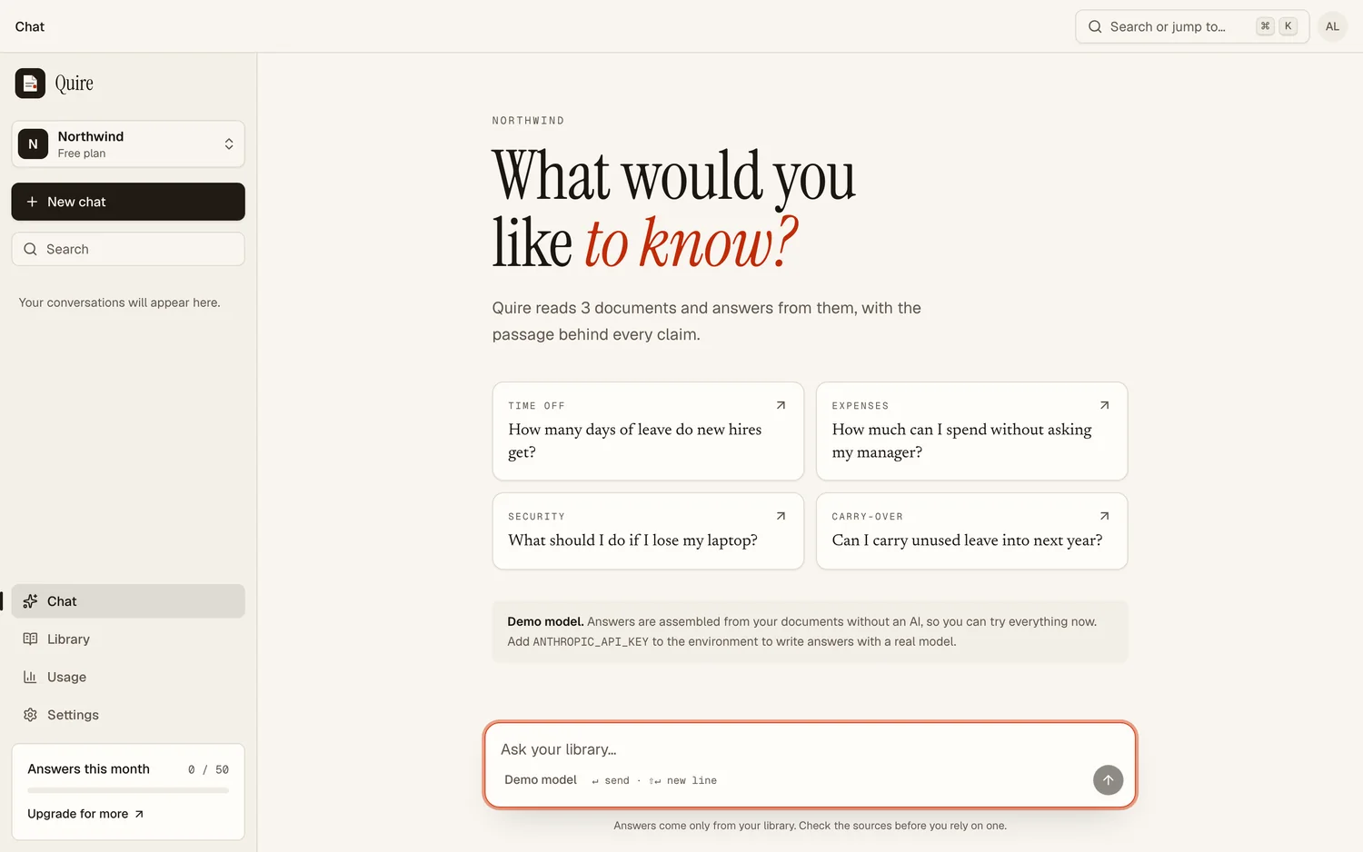Click the arrow icon on the Time Off card
The height and width of the screenshot is (852, 1363).
coord(781,405)
